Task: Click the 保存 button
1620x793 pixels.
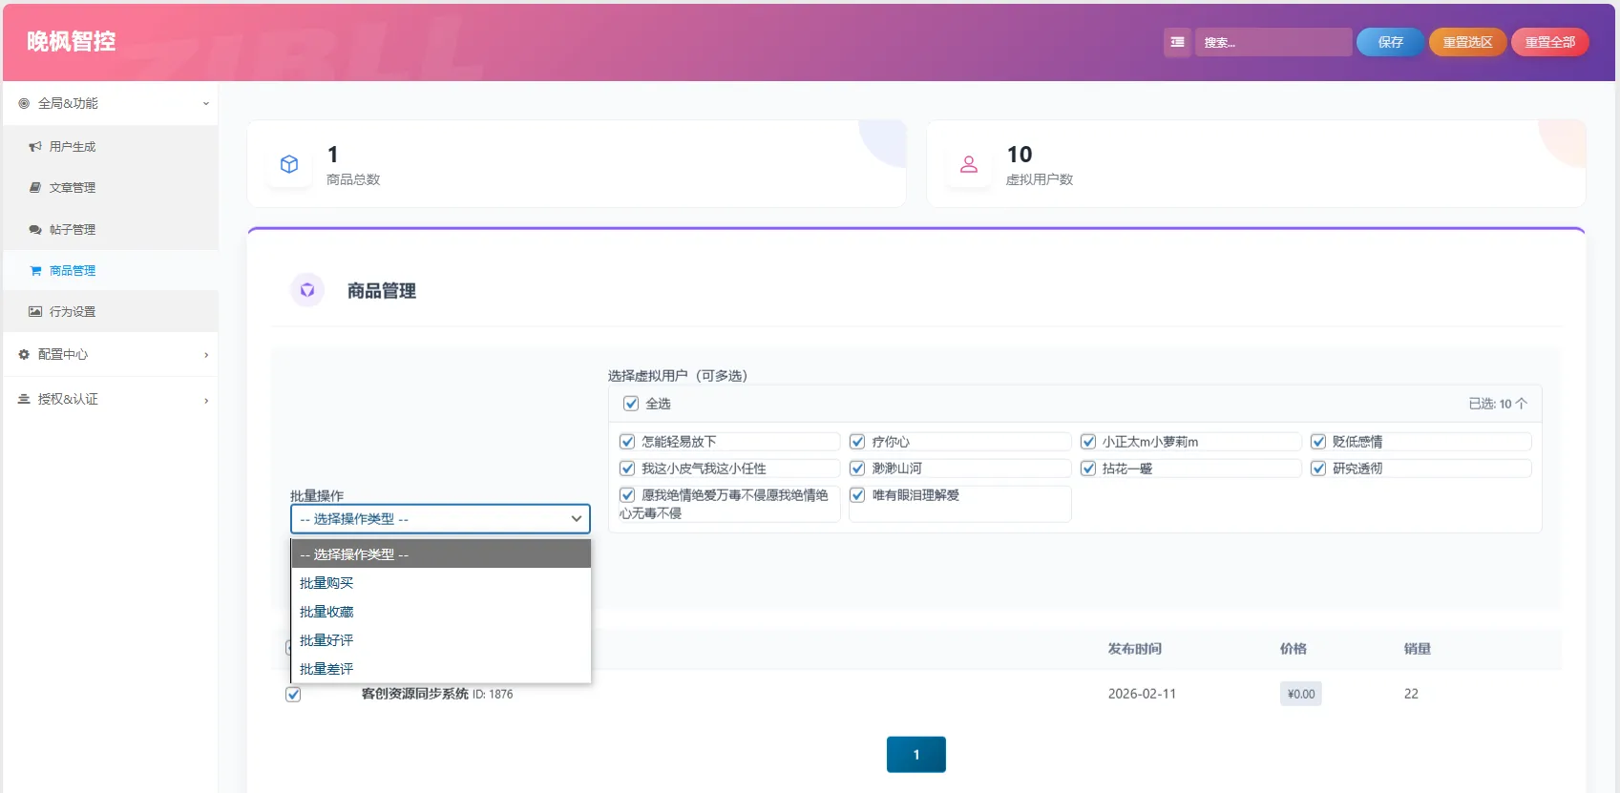Action: 1390,42
